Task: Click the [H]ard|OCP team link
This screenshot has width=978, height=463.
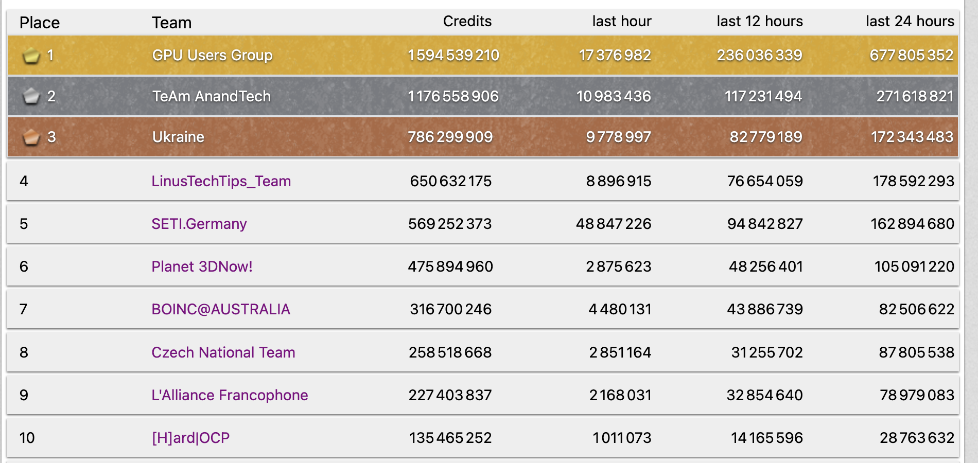Action: [190, 438]
